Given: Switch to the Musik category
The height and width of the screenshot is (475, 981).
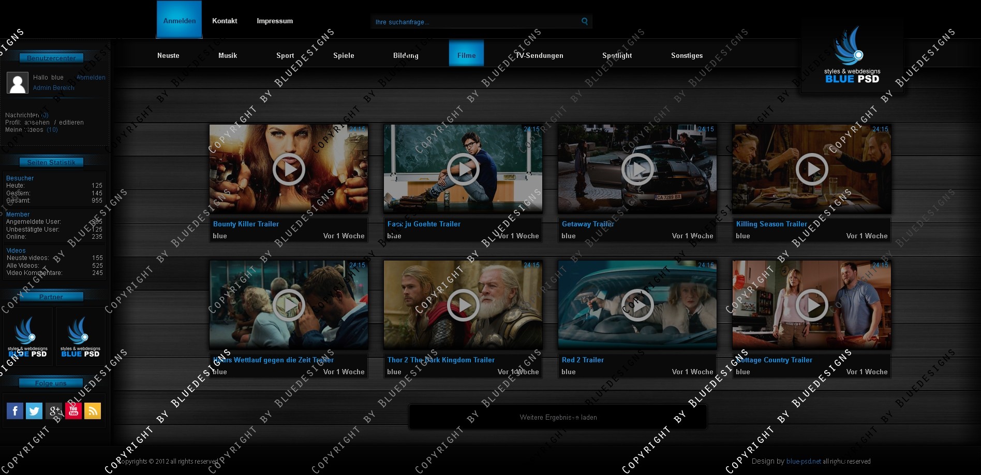Looking at the screenshot, I should (x=228, y=55).
